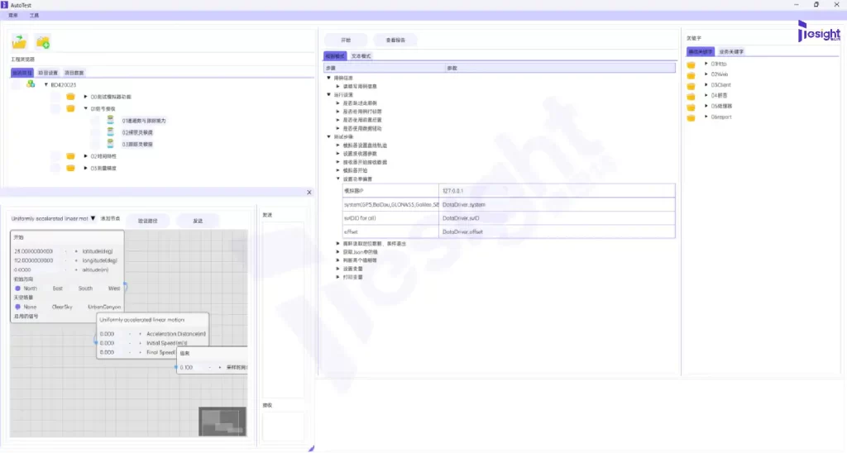Expand the 01Http keyword group
This screenshot has width=847, height=453.
click(706, 64)
